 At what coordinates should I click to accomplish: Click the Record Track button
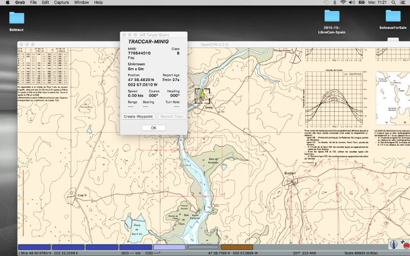(x=172, y=116)
